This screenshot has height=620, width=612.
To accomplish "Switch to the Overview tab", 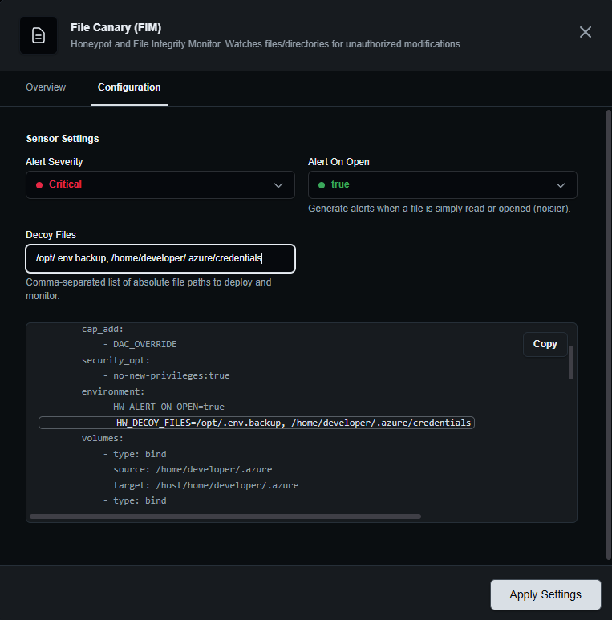I will click(x=46, y=87).
